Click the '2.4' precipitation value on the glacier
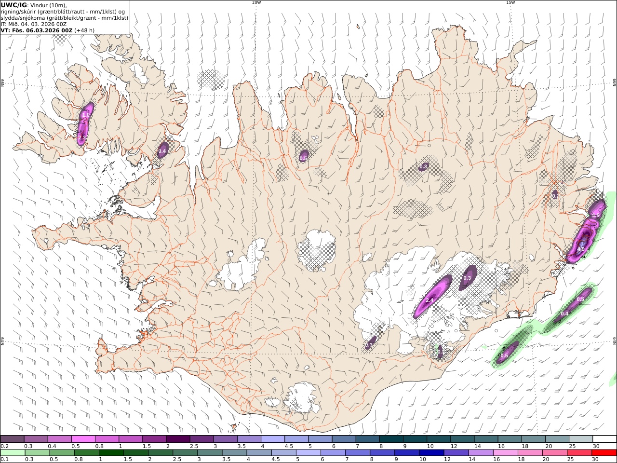617x463 pixels. [x=430, y=300]
